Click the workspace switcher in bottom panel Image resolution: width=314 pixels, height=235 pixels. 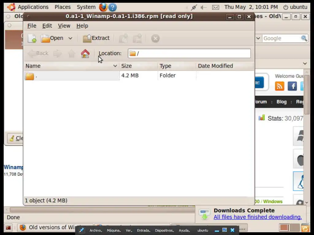[289, 228]
